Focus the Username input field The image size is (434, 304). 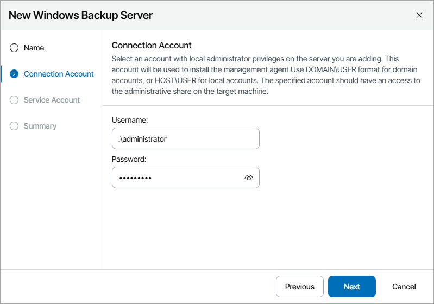point(185,138)
